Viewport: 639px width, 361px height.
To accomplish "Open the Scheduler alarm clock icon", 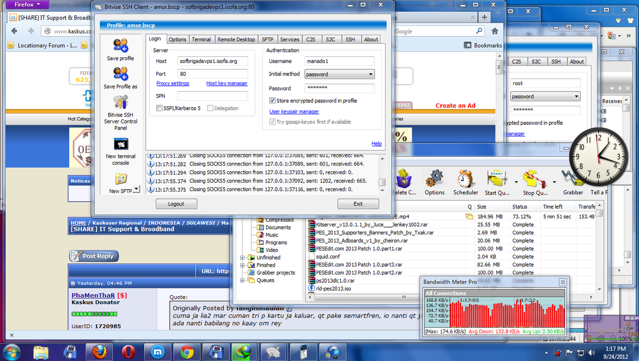I will 465,178.
